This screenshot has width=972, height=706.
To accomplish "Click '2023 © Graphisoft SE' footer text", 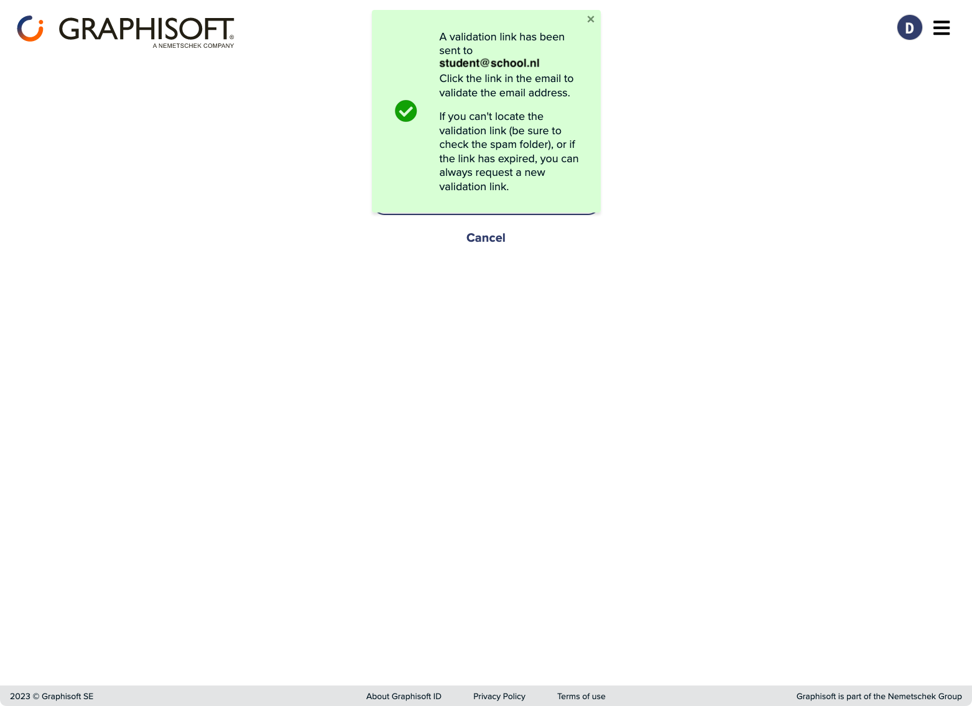I will pyautogui.click(x=52, y=696).
